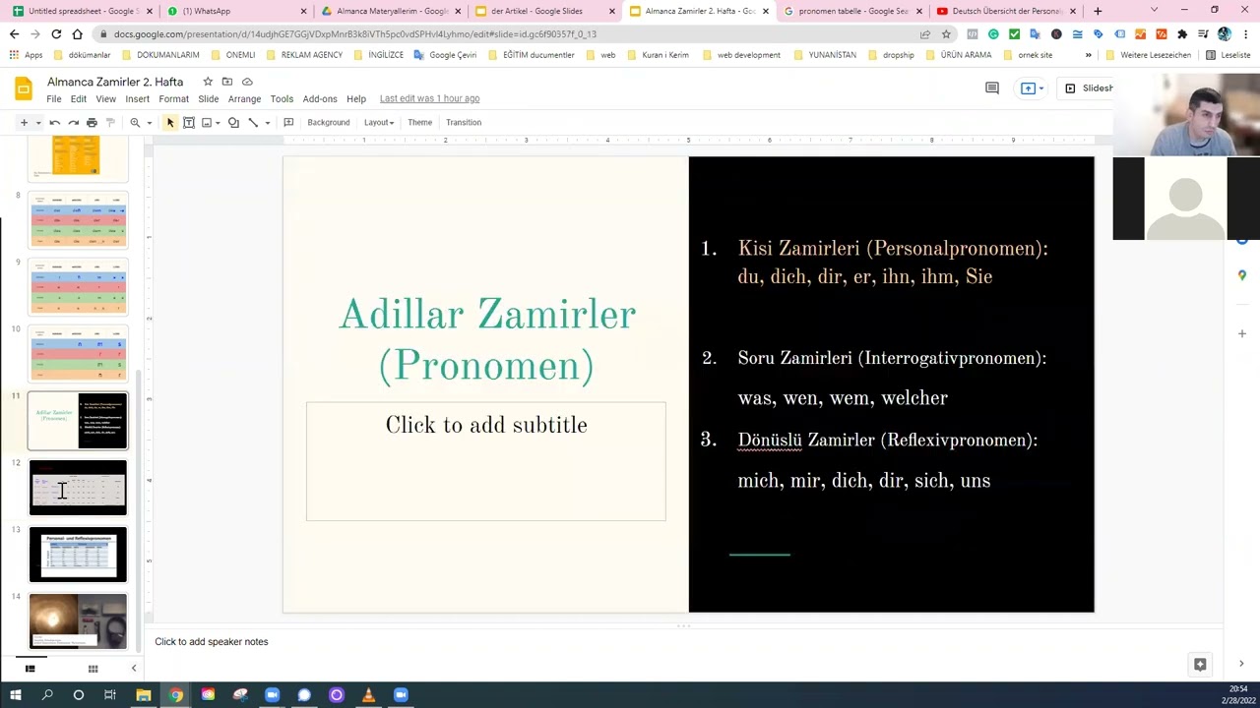Screen dimensions: 1260x708
Task: Open the Insert image dropdown
Action: point(212,123)
